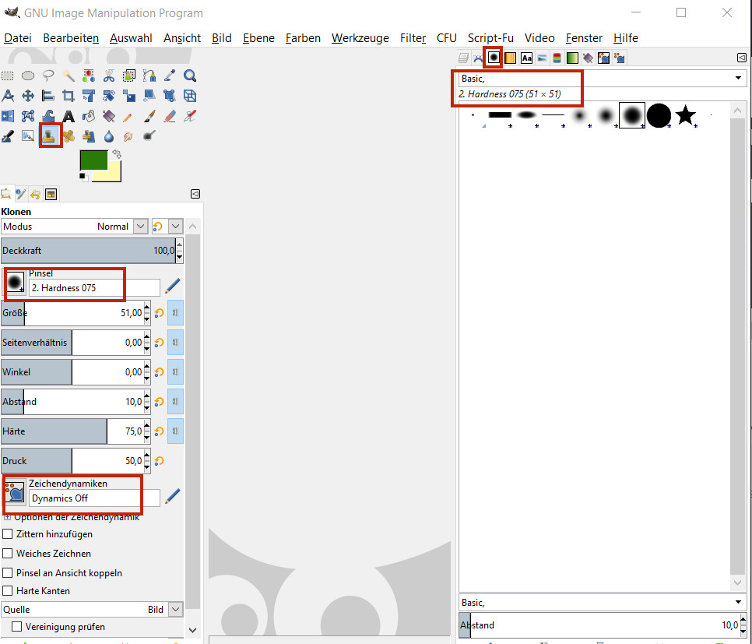
Task: Toggle the Harte Kanten checkbox
Action: 8,591
